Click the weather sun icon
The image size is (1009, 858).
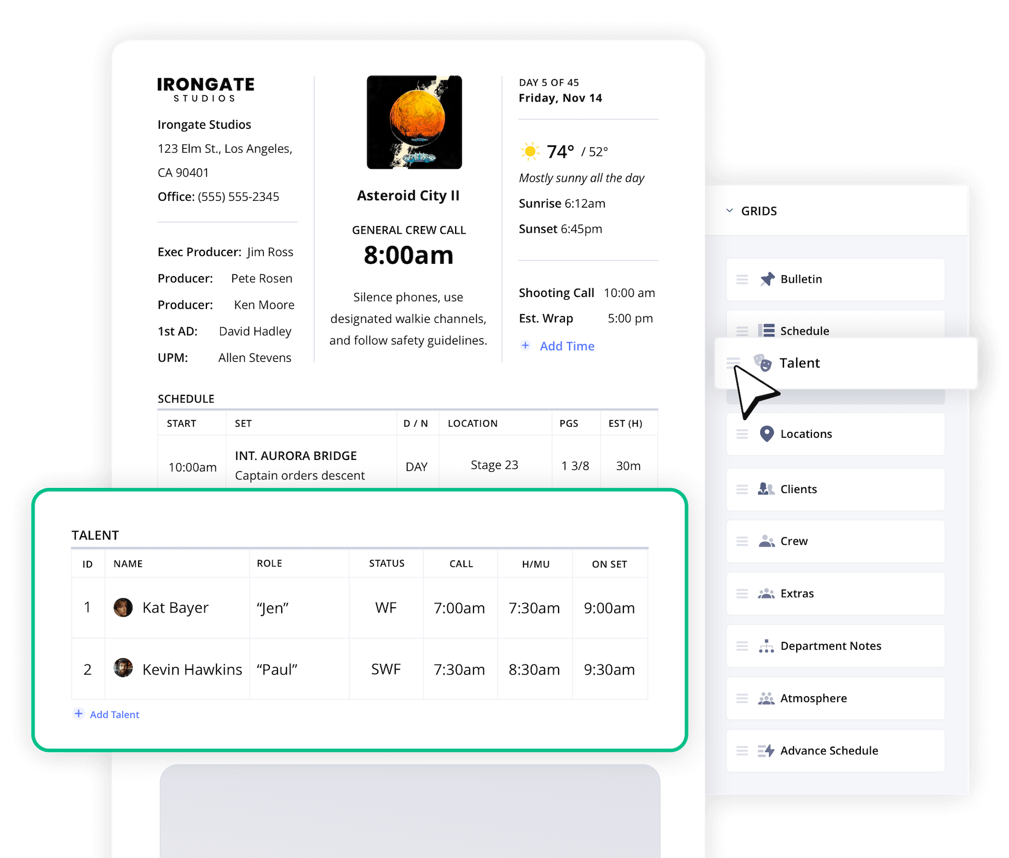[x=530, y=151]
